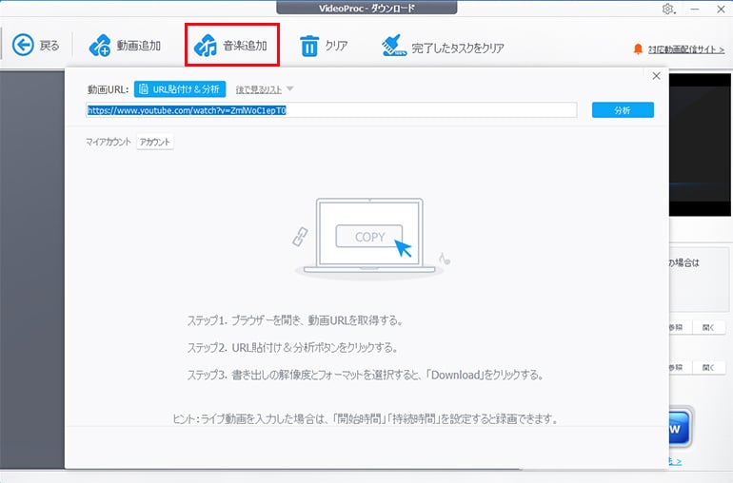The width and height of the screenshot is (733, 483).
Task: Click the upper 開く button on the right
Action: pyautogui.click(x=710, y=328)
